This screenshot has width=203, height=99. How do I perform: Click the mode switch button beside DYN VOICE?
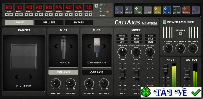coord(96,6)
